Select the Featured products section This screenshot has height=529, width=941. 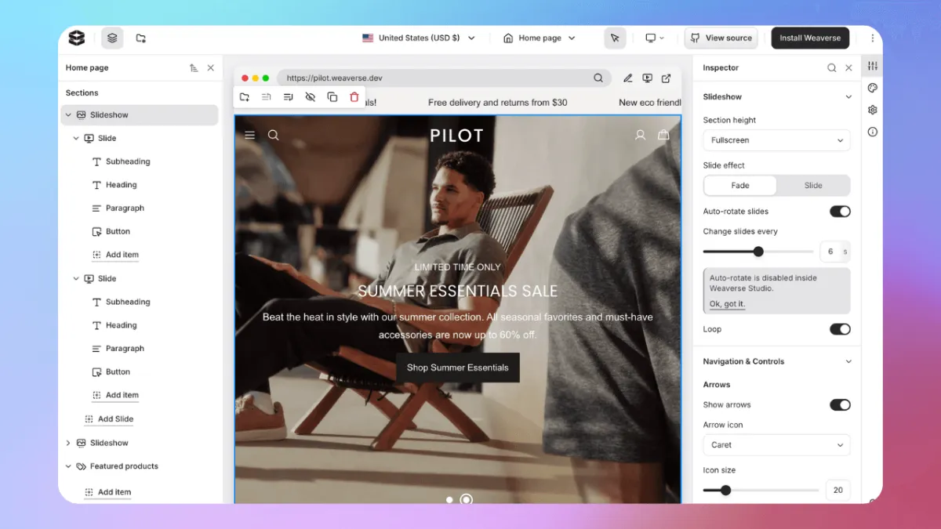(x=124, y=466)
